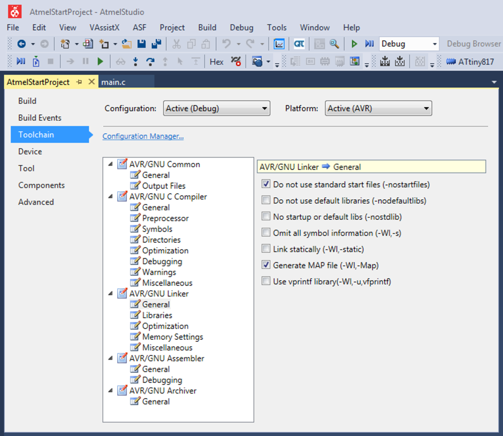Open the Platform Active (AVR) dropdown
The height and width of the screenshot is (436, 503).
point(379,108)
